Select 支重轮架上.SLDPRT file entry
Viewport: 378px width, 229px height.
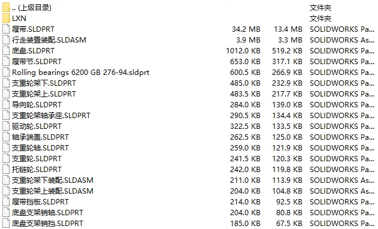pos(44,94)
